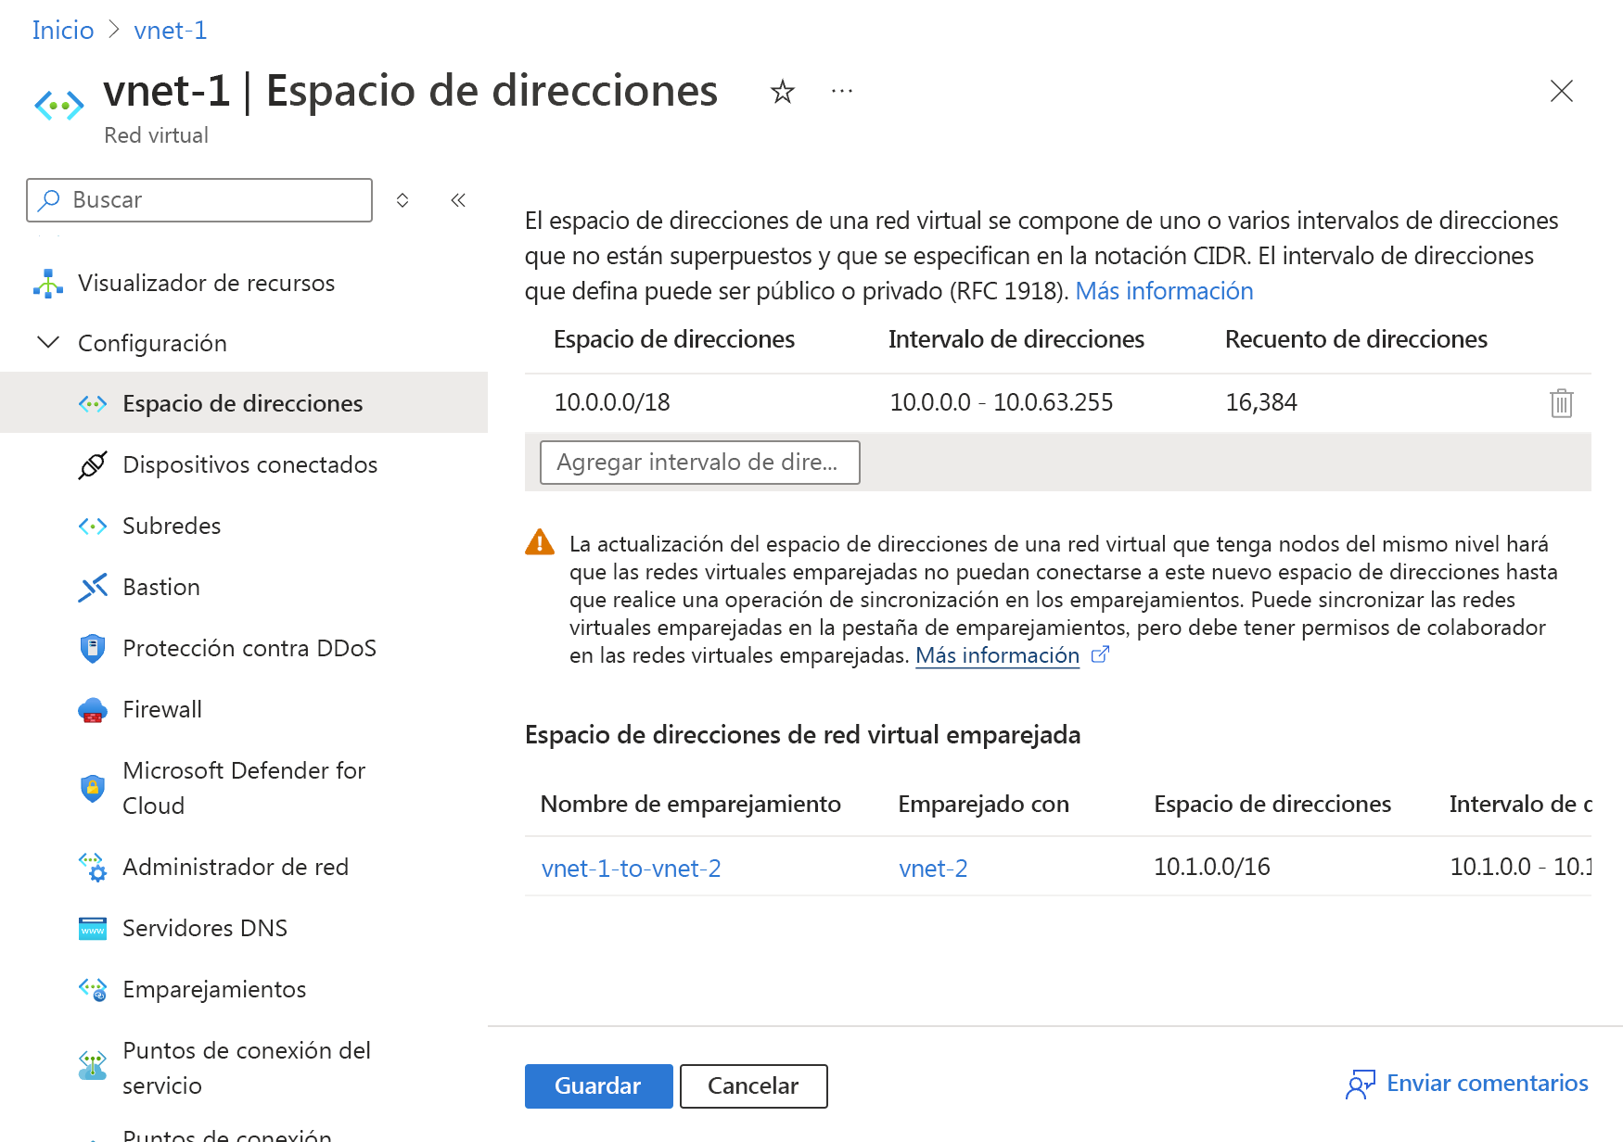Delete the 10.0.0.0/18 address space
Screen dimensions: 1623x1142
point(1562,402)
